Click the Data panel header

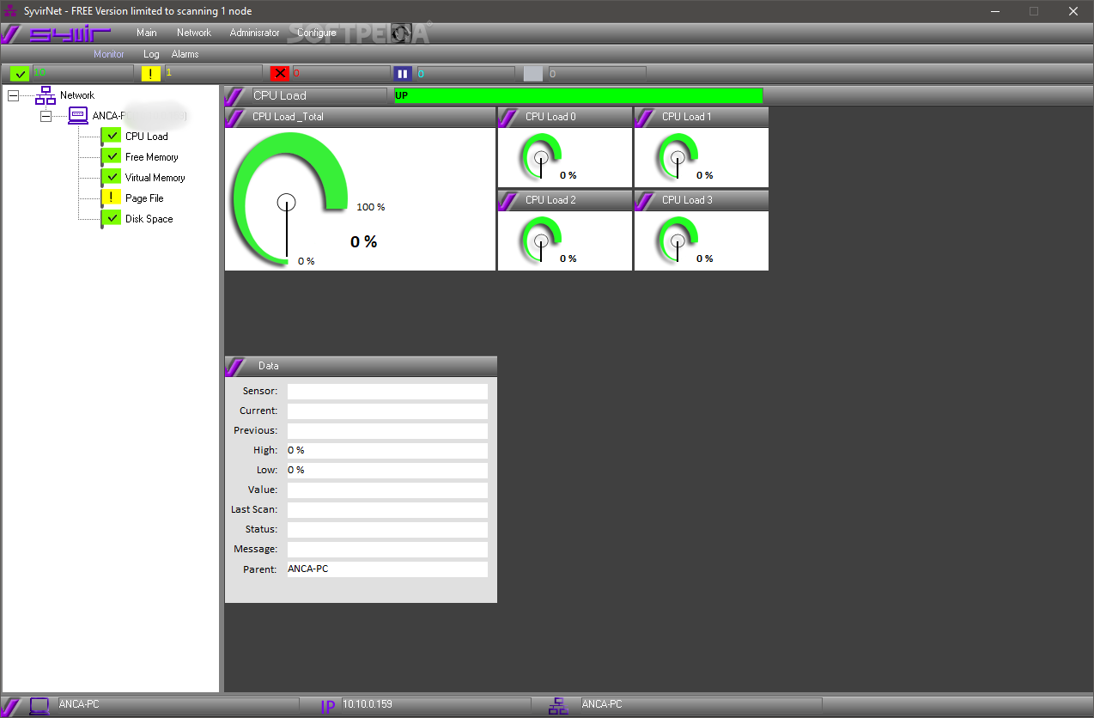[x=361, y=366]
